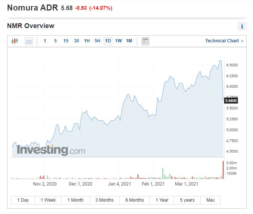Expand chart to Max range

pyautogui.click(x=211, y=200)
